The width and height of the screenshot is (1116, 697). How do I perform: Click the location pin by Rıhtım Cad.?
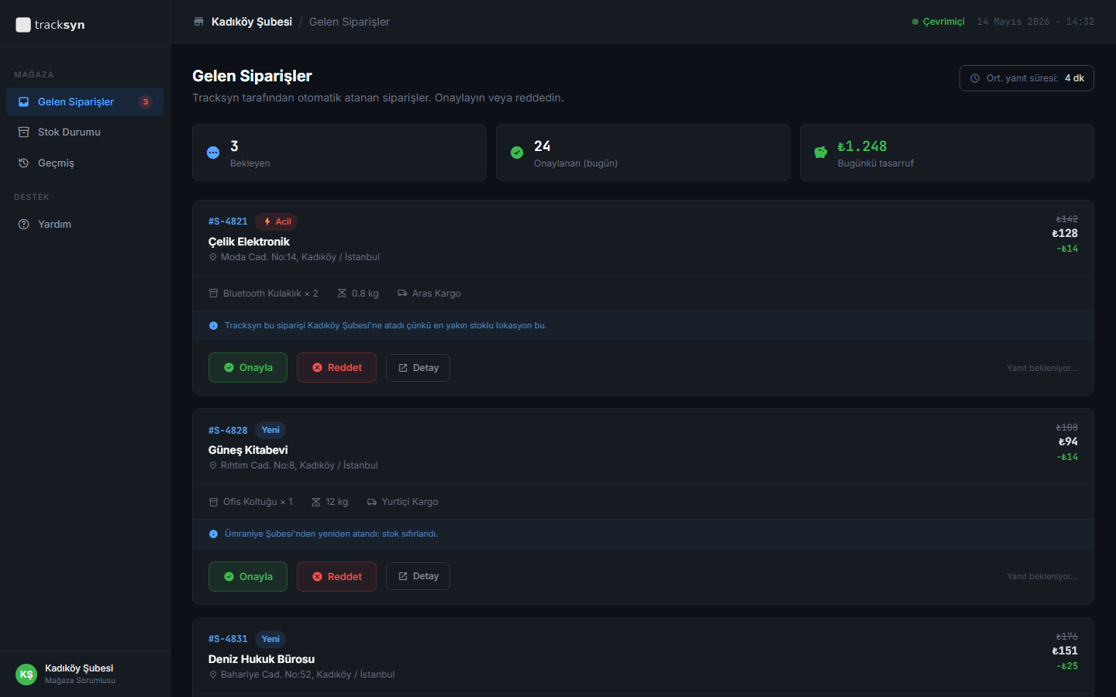click(x=213, y=465)
